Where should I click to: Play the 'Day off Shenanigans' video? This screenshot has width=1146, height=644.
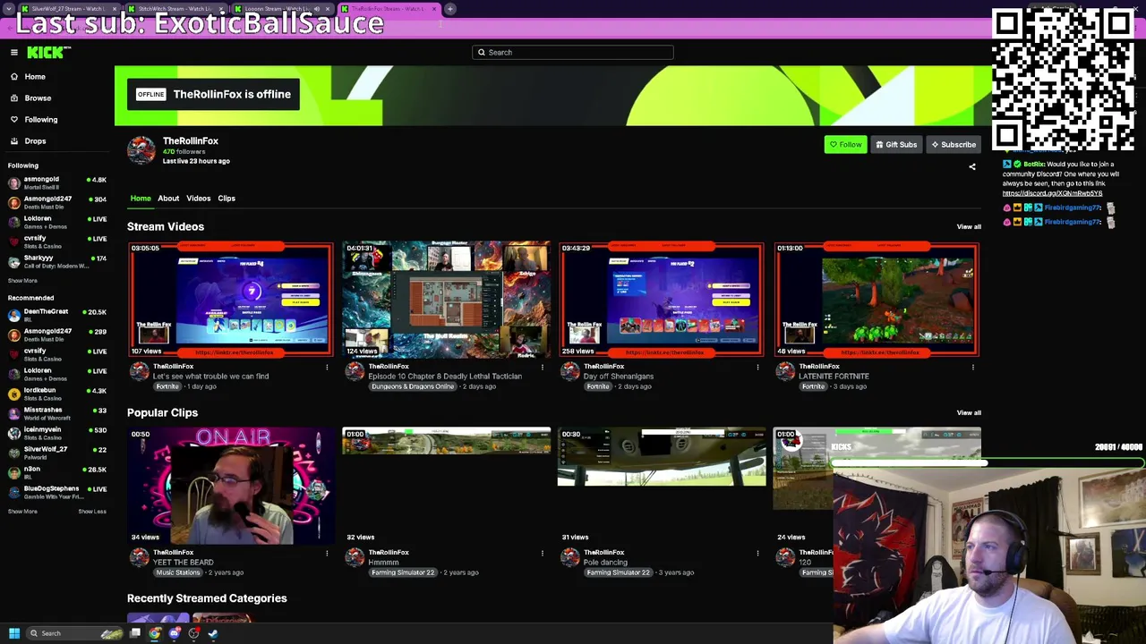(662, 300)
